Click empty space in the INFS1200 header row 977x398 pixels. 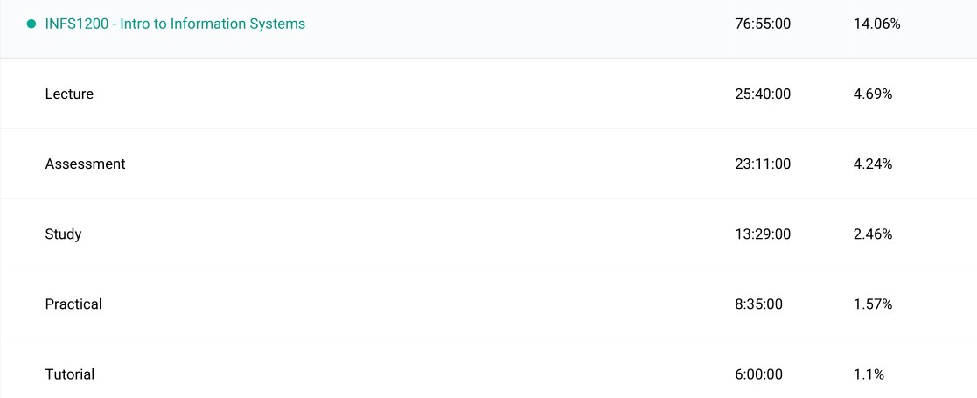click(525, 24)
